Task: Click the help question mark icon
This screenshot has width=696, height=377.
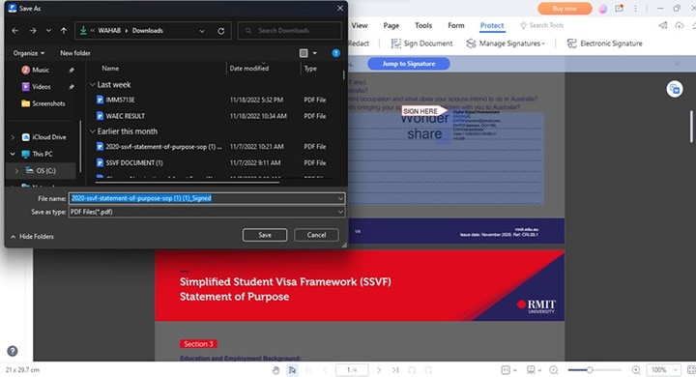Action: (x=13, y=351)
